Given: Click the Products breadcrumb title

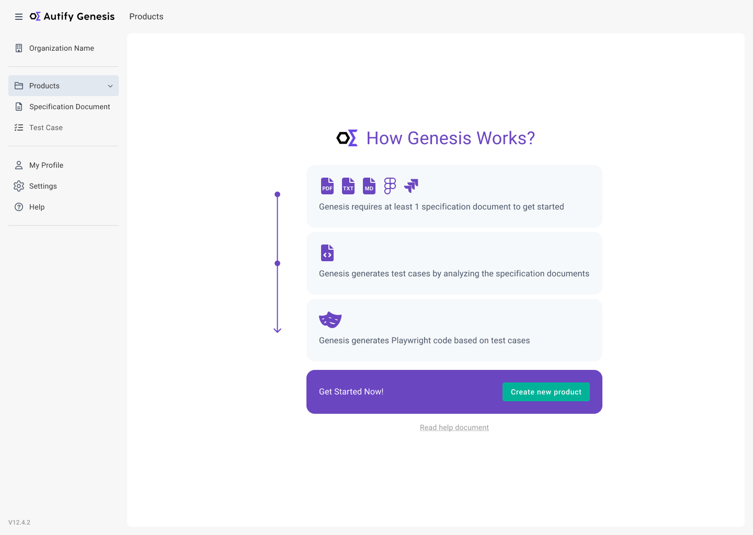Looking at the screenshot, I should click(x=146, y=17).
